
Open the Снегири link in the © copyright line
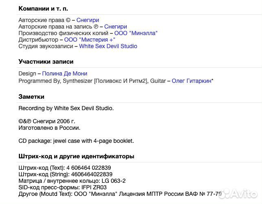(88, 20)
